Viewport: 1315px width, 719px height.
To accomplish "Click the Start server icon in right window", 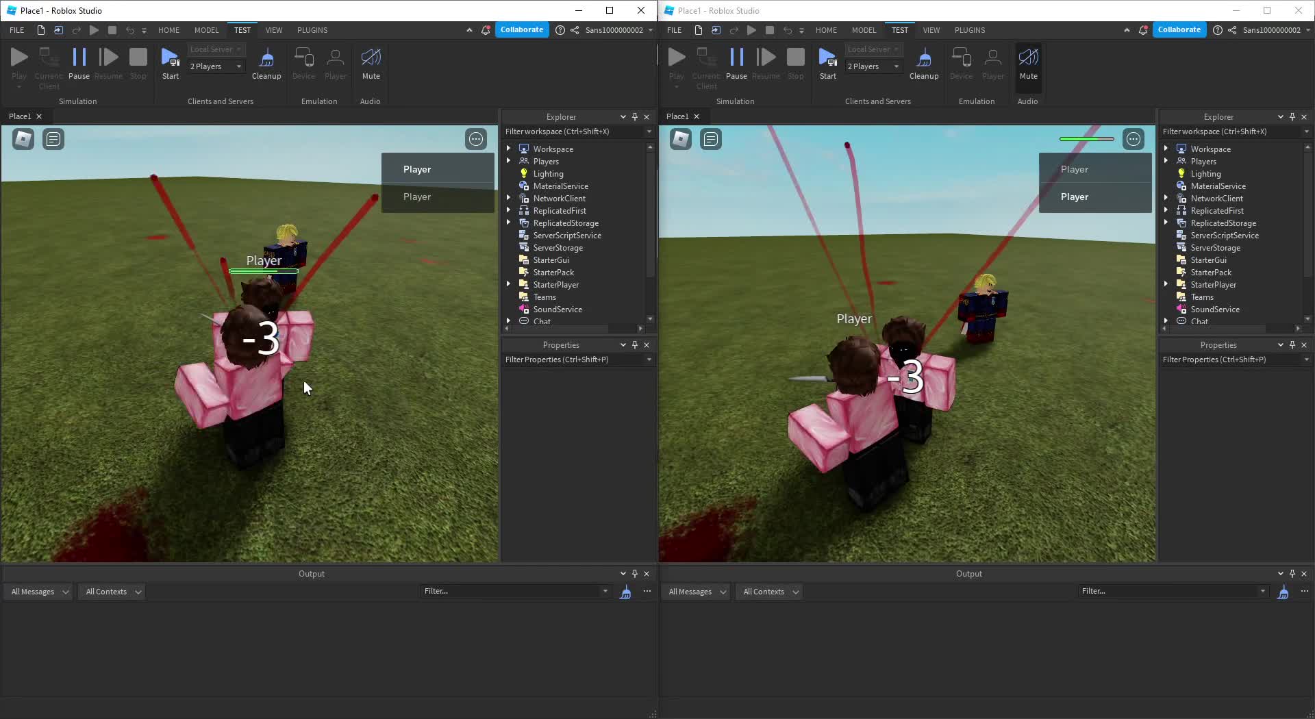I will [827, 58].
